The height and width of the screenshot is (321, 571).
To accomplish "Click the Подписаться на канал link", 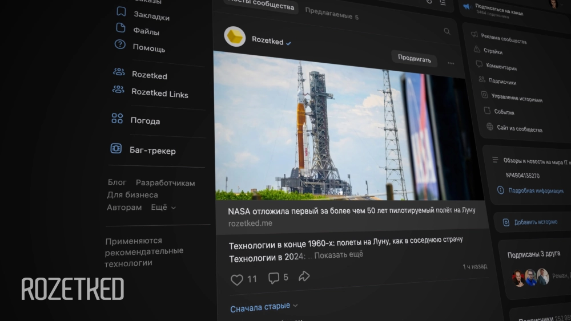I will tap(499, 10).
